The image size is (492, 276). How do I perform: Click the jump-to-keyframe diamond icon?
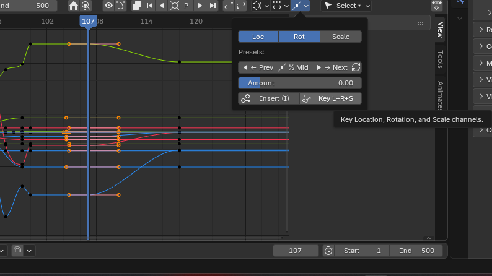(x=174, y=6)
